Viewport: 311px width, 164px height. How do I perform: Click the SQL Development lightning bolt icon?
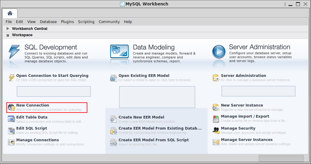point(14,52)
